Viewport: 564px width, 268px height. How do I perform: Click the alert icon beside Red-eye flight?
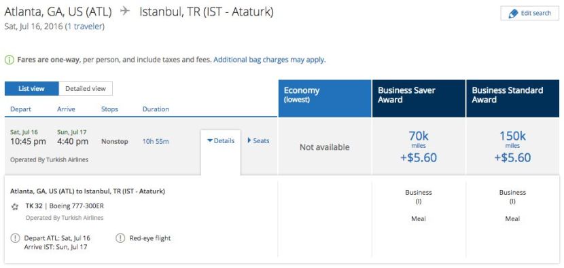point(120,238)
